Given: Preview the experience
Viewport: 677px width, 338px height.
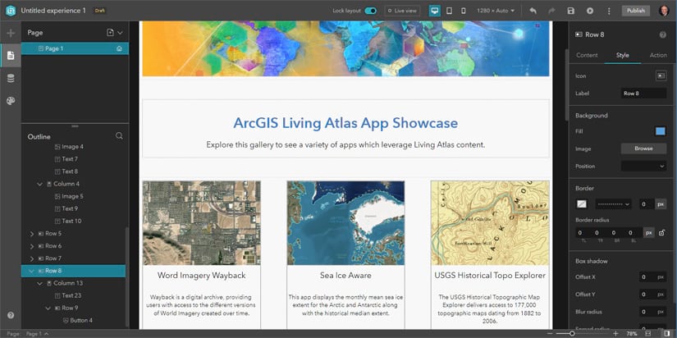Looking at the screenshot, I should (590, 11).
